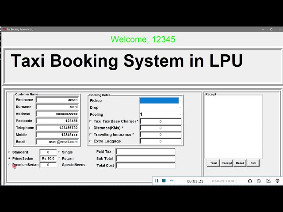Click the recording timer 00:01:21
Image resolution: width=283 pixels, height=212 pixels.
click(195, 181)
